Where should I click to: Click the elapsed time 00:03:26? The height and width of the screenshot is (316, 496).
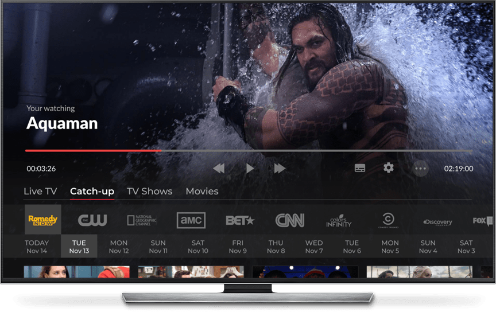(41, 169)
